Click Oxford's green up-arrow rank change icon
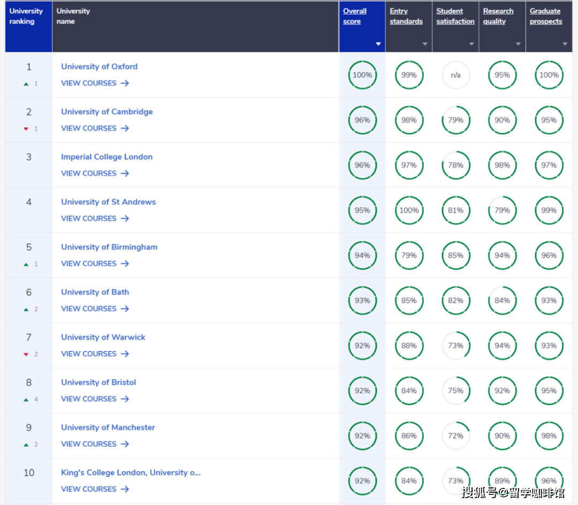Screen dimensions: 578x505 tap(26, 84)
